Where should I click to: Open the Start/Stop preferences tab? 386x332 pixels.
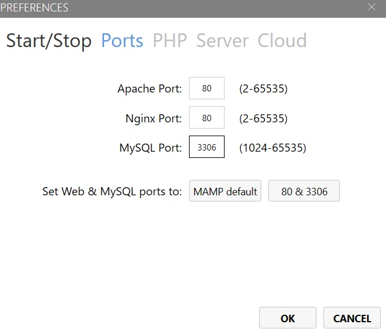coord(49,41)
